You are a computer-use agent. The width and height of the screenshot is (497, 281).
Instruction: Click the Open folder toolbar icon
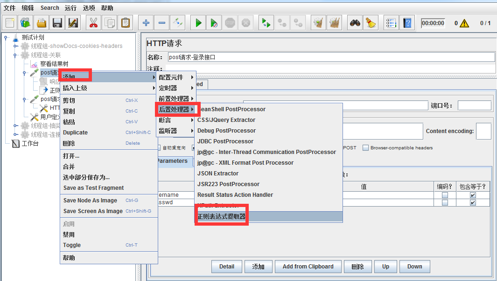click(41, 23)
